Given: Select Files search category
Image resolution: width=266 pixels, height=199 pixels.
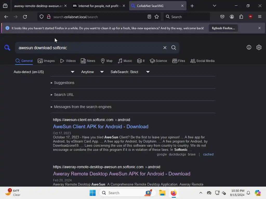Looking at the screenshot, I should pyautogui.click(x=179, y=61).
